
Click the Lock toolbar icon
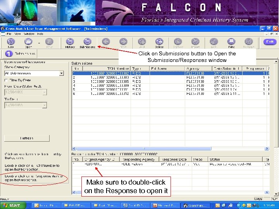214,43
